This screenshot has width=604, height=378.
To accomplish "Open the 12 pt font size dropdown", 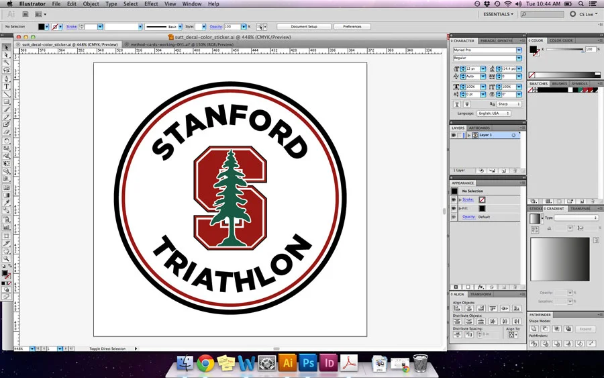I will click(x=483, y=69).
